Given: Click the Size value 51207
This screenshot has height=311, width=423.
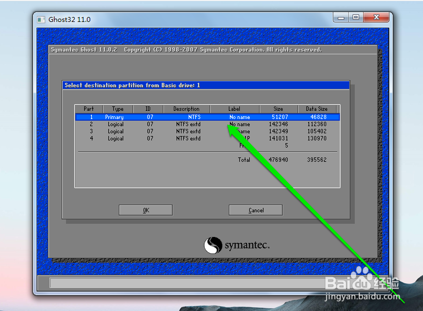Looking at the screenshot, I should coord(280,117).
